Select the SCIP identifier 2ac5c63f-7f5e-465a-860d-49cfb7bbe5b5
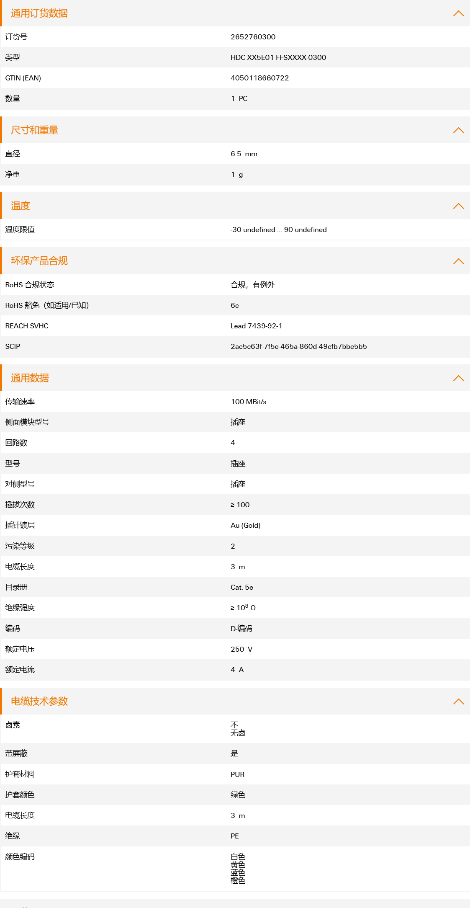 [299, 346]
